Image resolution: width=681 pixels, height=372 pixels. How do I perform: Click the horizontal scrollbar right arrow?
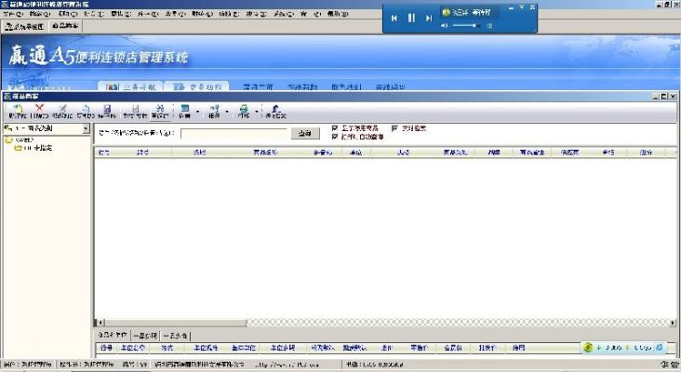click(x=673, y=323)
